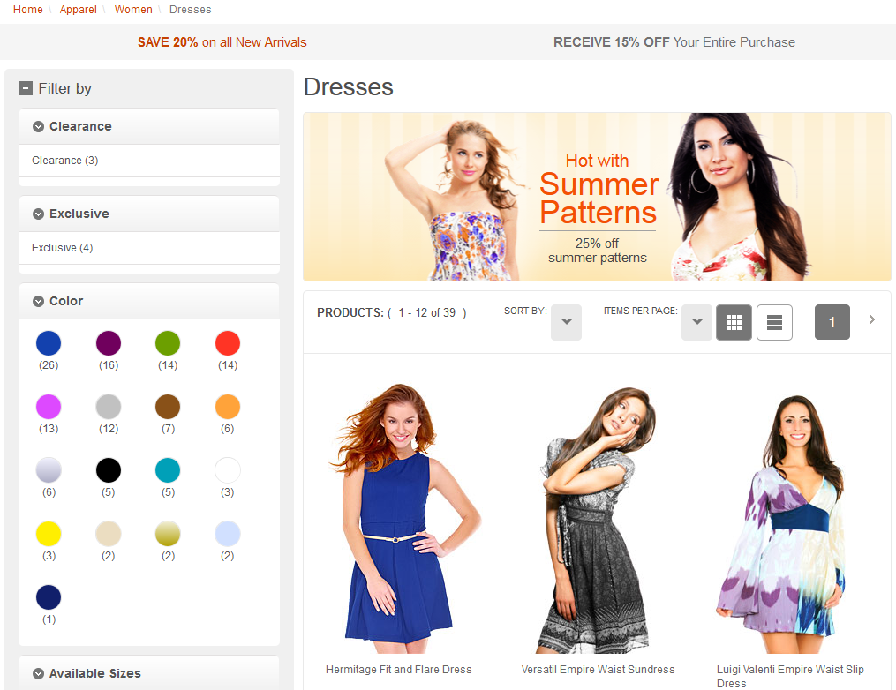
Task: Open the Hermitage Fit and Flare Dress
Action: click(398, 670)
